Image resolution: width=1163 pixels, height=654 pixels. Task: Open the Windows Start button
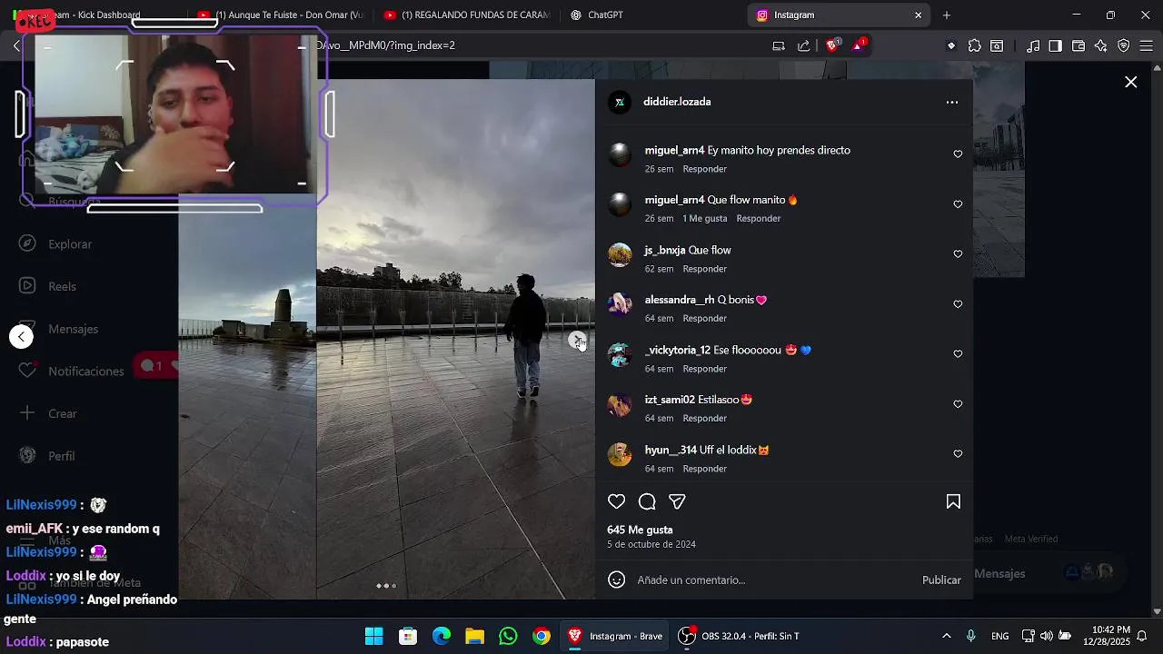coord(373,636)
